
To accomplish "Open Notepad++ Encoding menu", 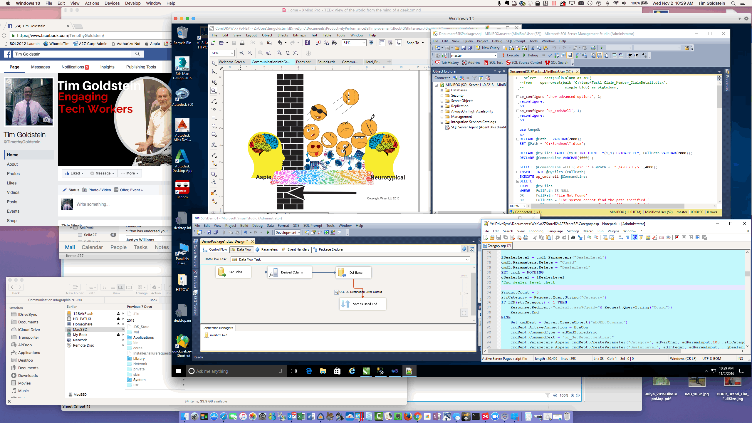I will tap(536, 231).
